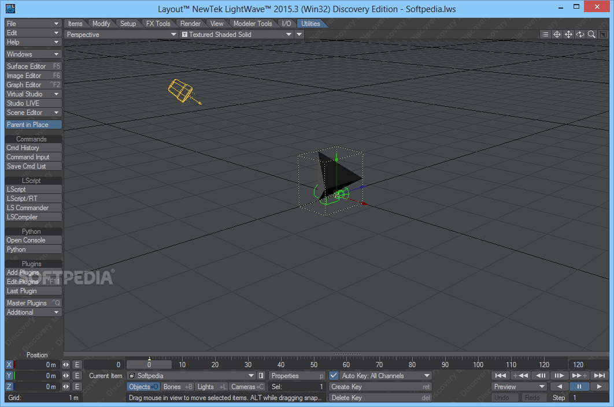Toggle the Y axis channel button

tap(9, 375)
